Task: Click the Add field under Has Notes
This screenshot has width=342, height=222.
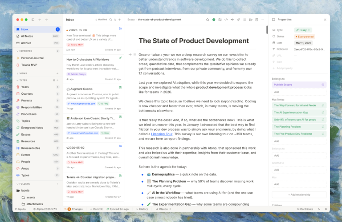Action: tap(299, 141)
